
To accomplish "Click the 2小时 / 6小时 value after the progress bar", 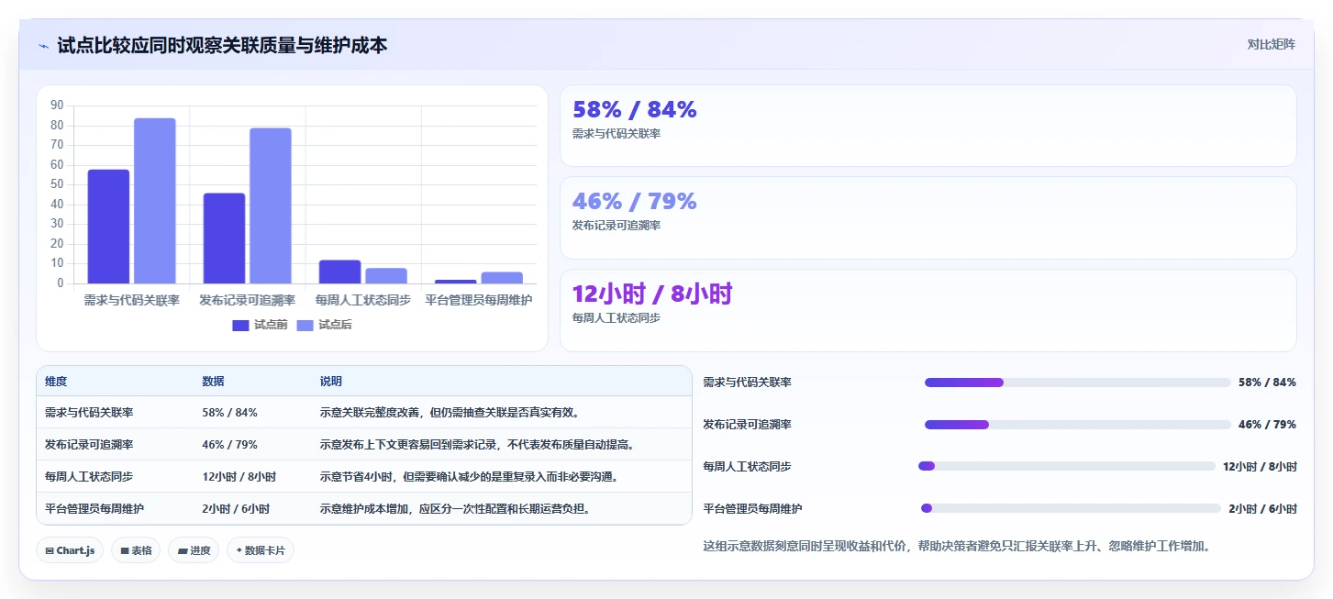I will point(1262,508).
